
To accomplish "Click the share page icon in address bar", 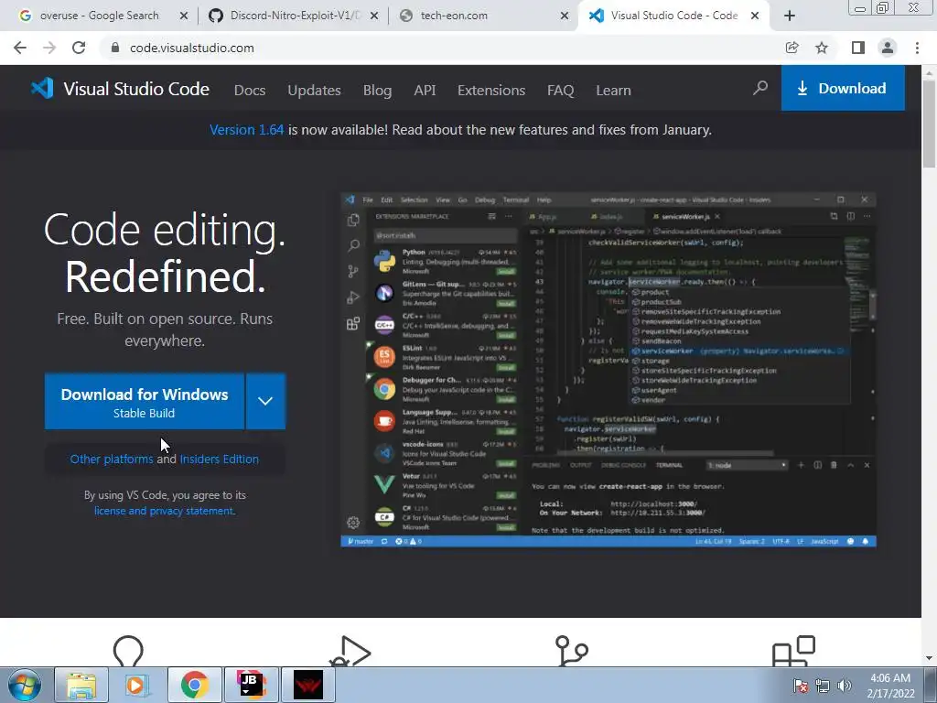I will pos(792,48).
